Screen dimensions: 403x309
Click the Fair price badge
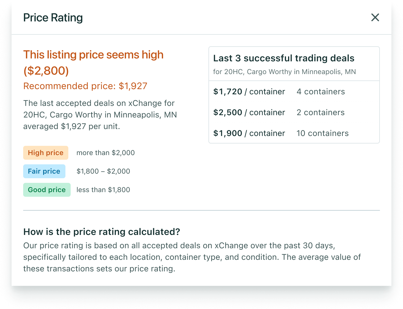[x=44, y=171]
